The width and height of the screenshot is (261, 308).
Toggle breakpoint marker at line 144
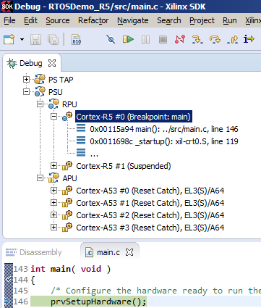coord(9,280)
